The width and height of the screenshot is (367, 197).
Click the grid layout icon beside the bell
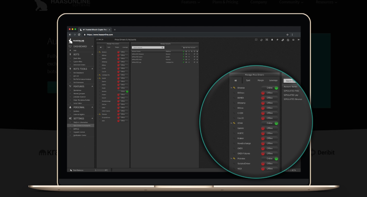pyautogui.click(x=267, y=40)
